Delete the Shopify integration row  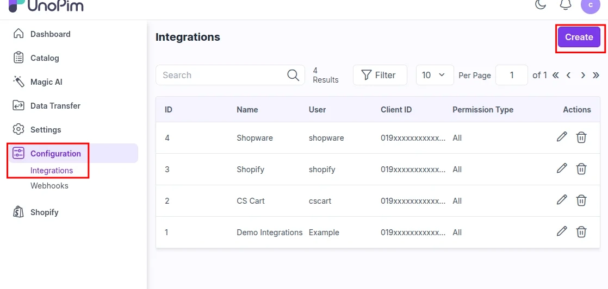581,169
